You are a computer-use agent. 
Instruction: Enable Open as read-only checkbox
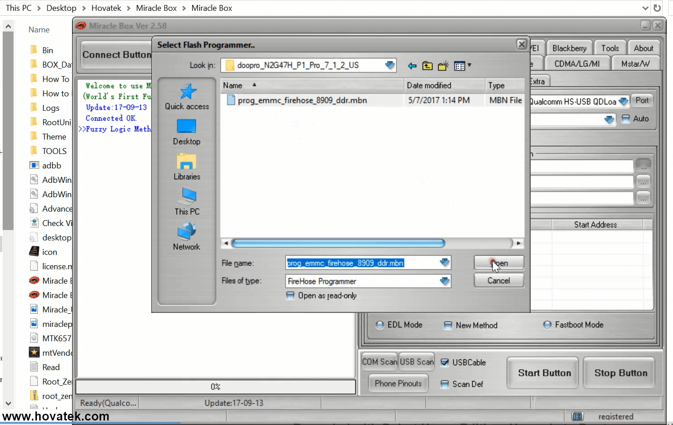[291, 296]
